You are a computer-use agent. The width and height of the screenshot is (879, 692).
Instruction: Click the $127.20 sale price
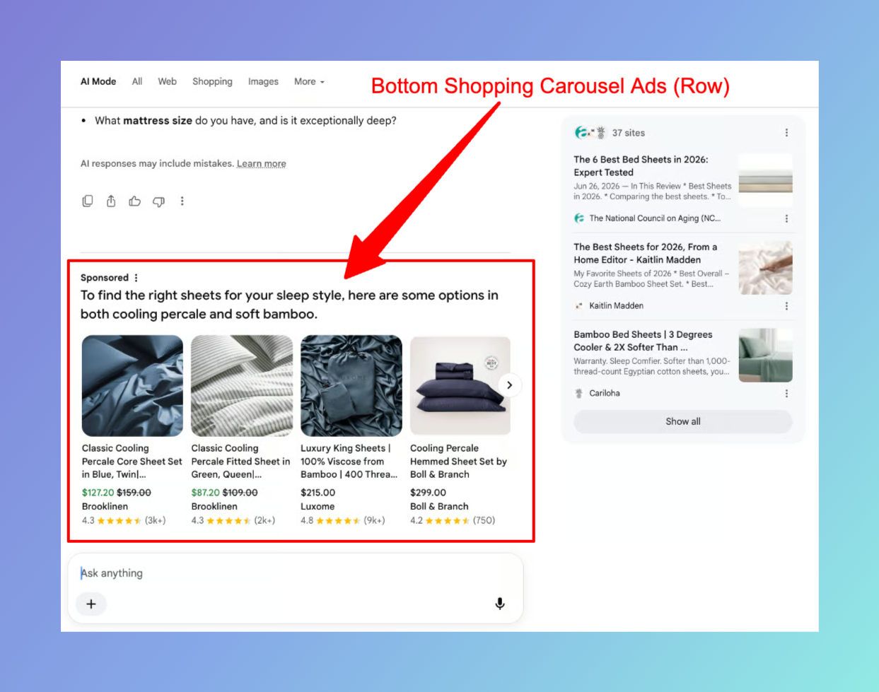pos(98,493)
